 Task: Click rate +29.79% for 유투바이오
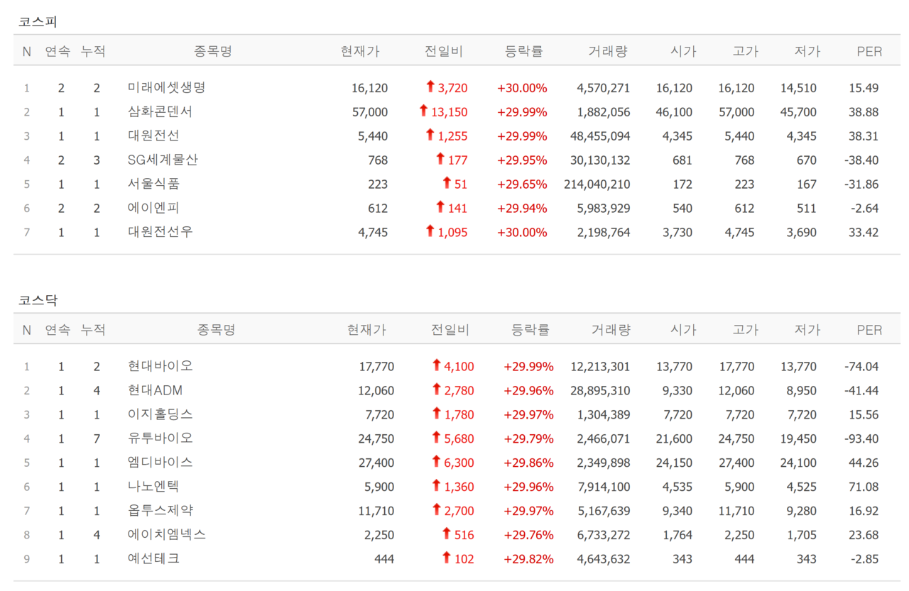(528, 439)
